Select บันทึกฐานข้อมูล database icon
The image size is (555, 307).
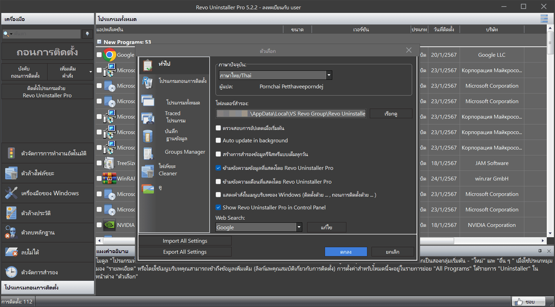pos(148,136)
